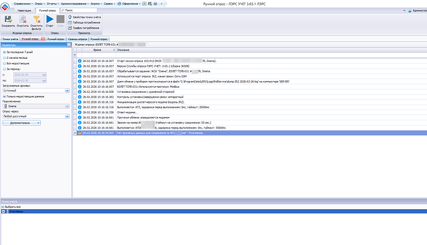427x245 pixels.
Task: Open the Анализ menu
Action: [96, 4]
